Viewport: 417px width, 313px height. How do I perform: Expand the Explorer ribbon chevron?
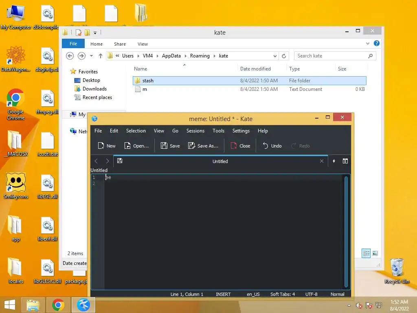pos(368,43)
